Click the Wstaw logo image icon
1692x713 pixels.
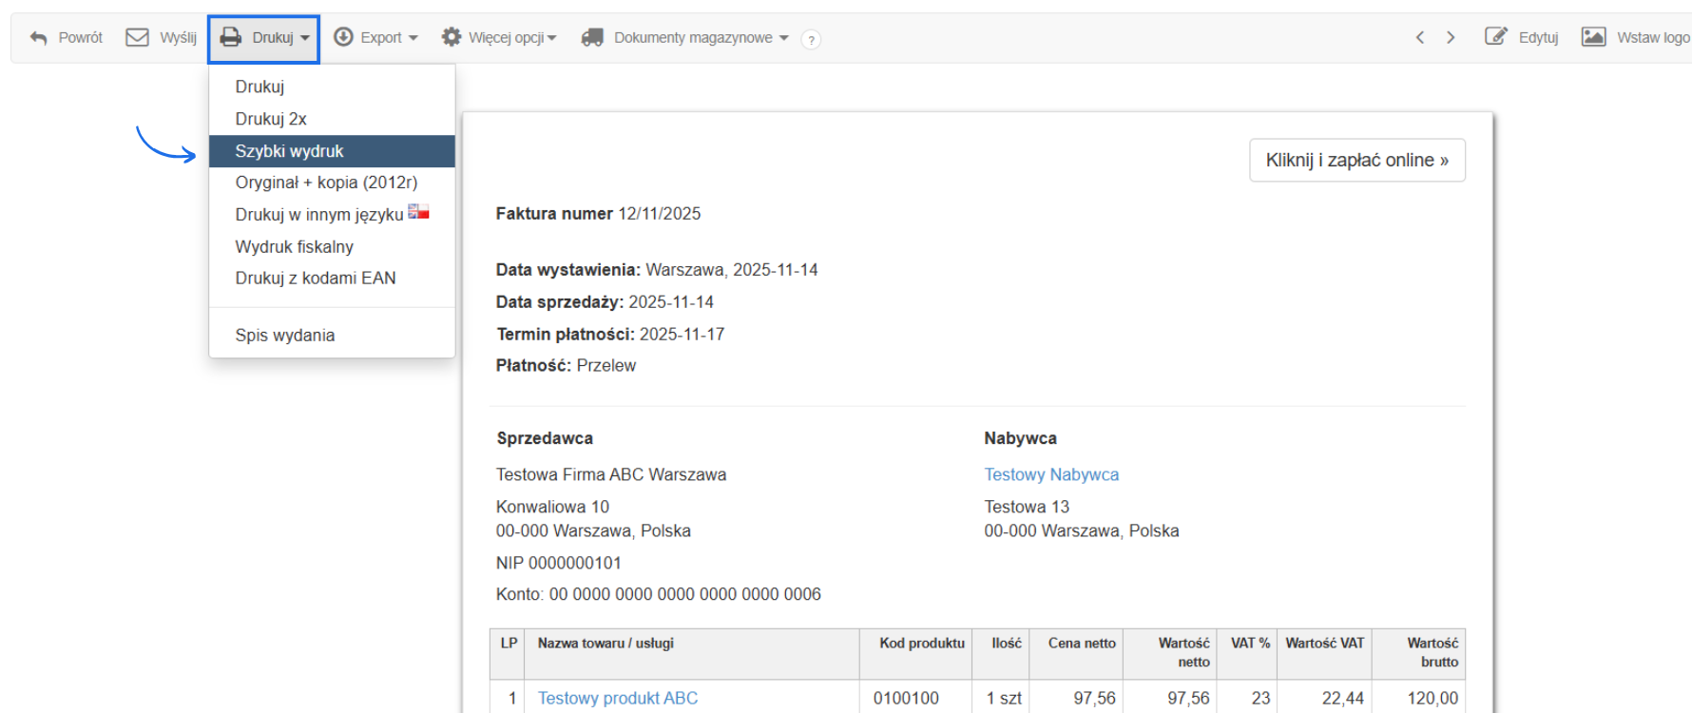click(x=1593, y=37)
